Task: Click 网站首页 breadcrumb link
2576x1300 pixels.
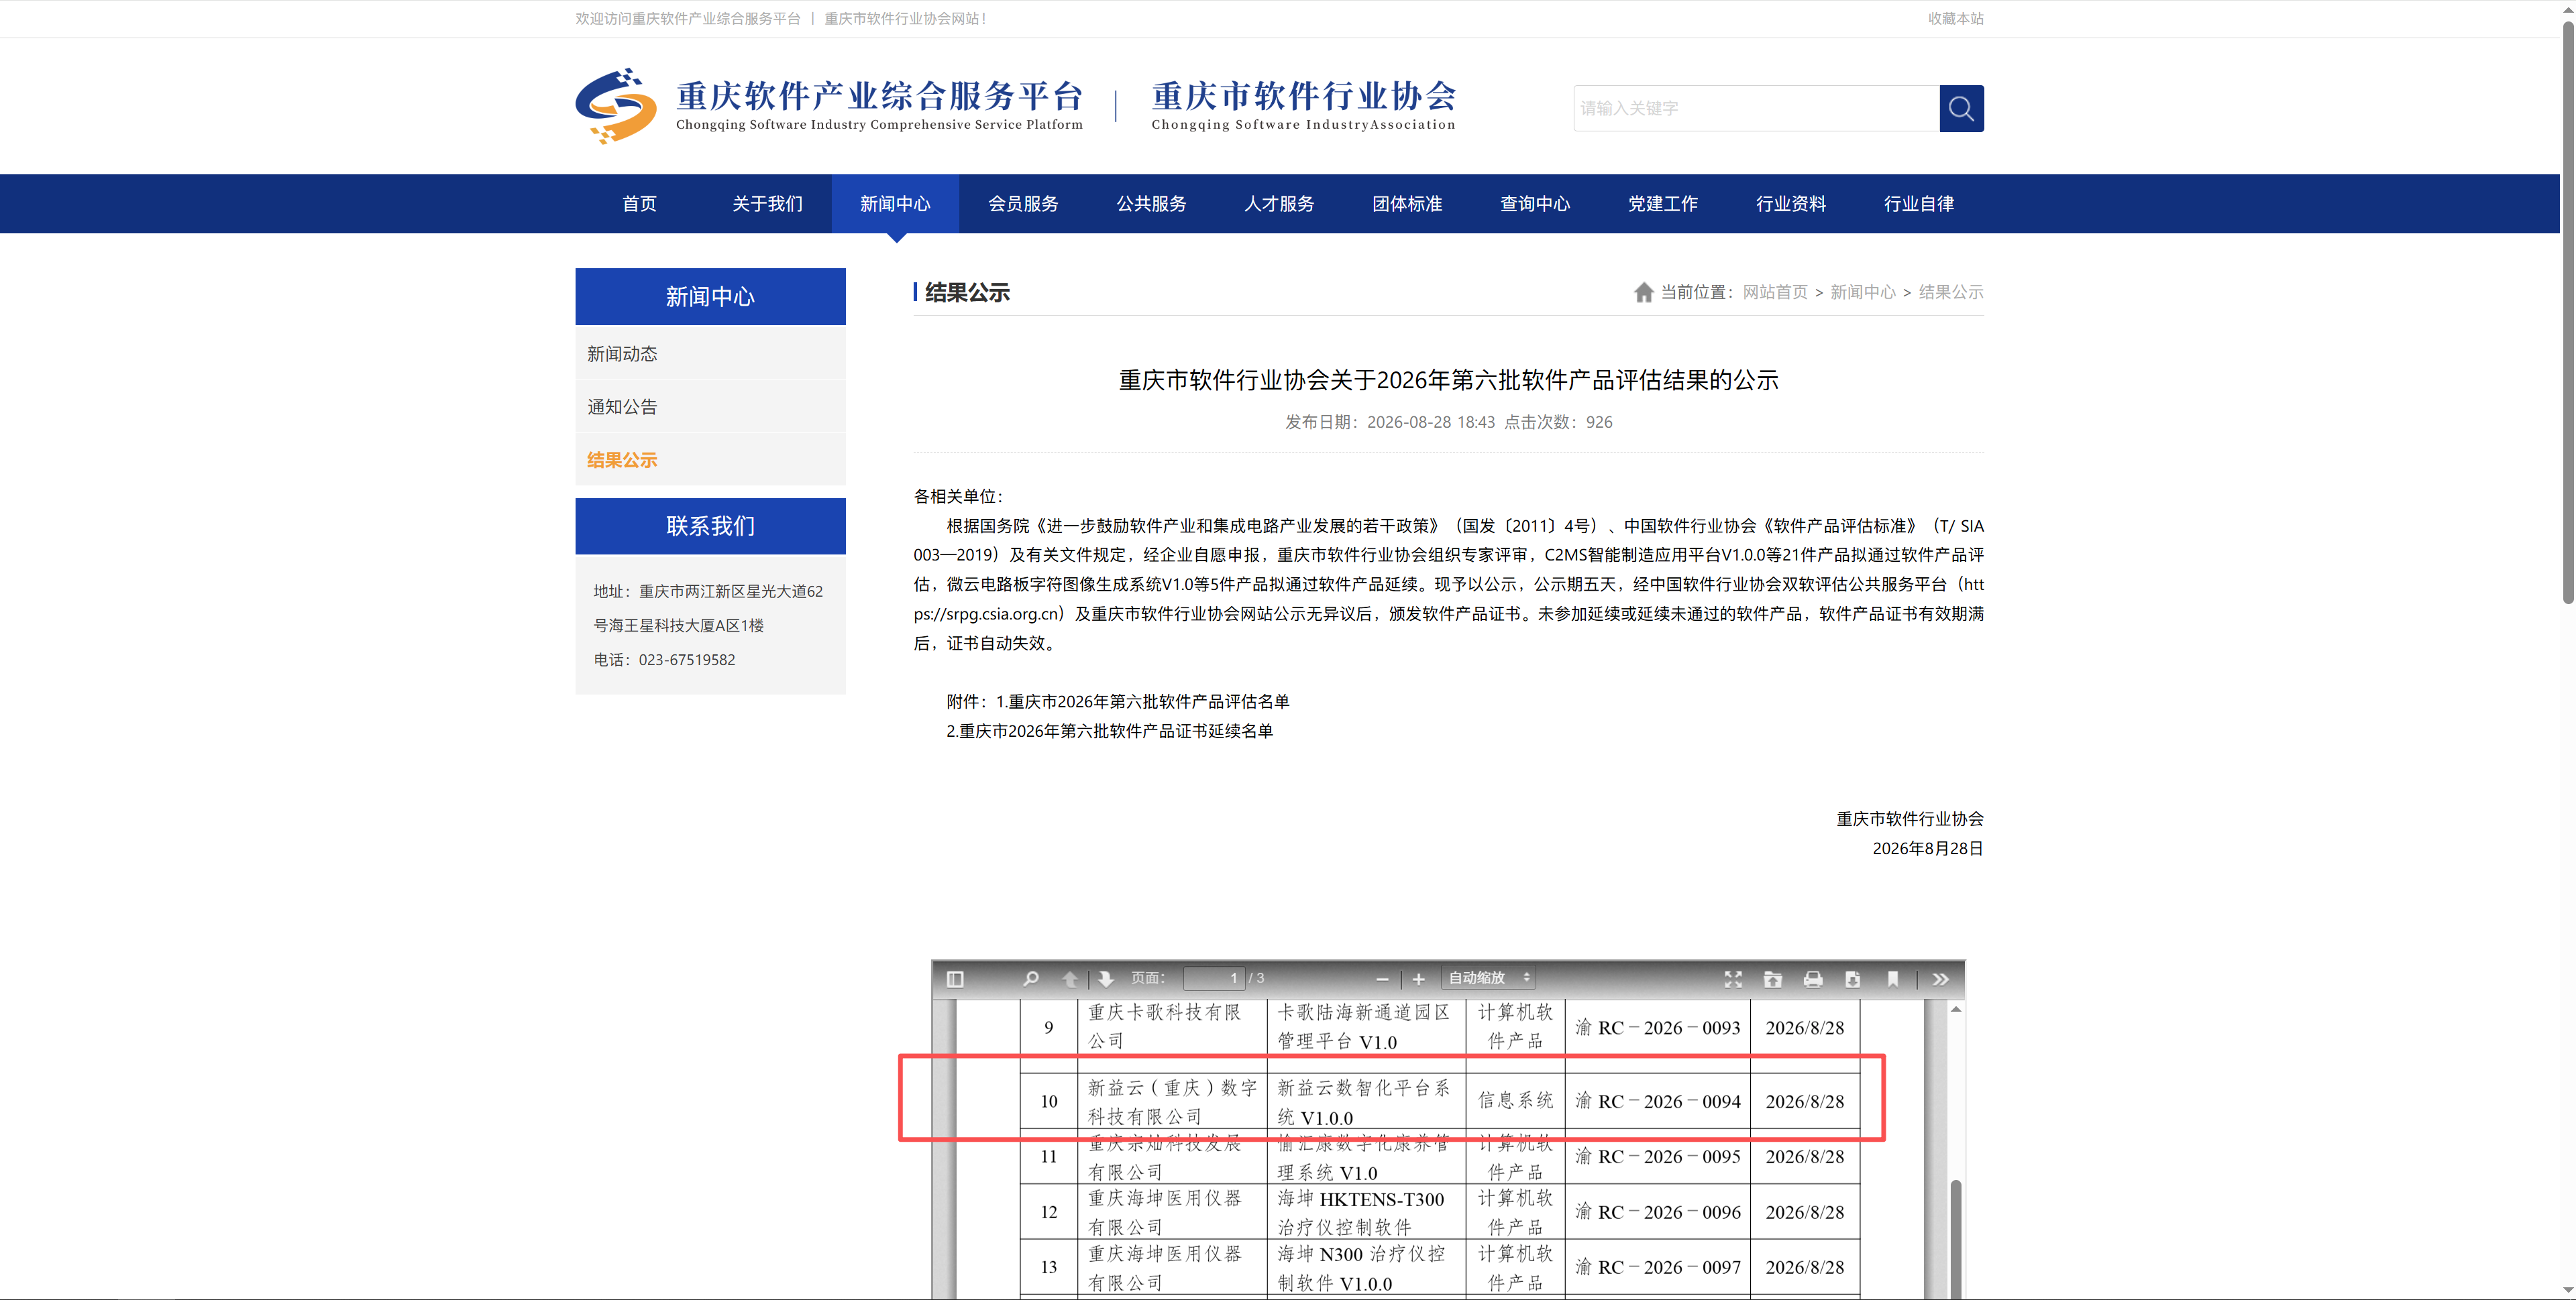Action: [x=1775, y=292]
